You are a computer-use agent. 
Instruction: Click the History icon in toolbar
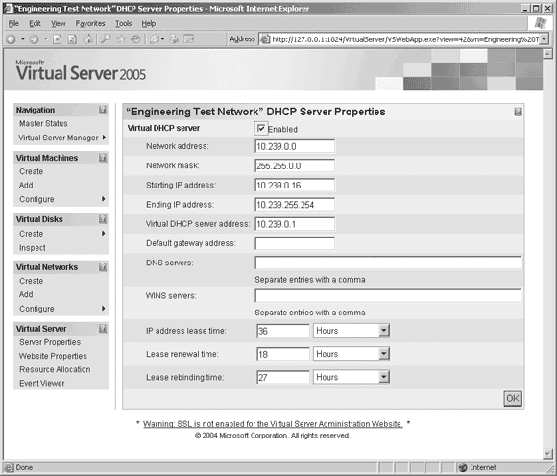pyautogui.click(x=135, y=39)
